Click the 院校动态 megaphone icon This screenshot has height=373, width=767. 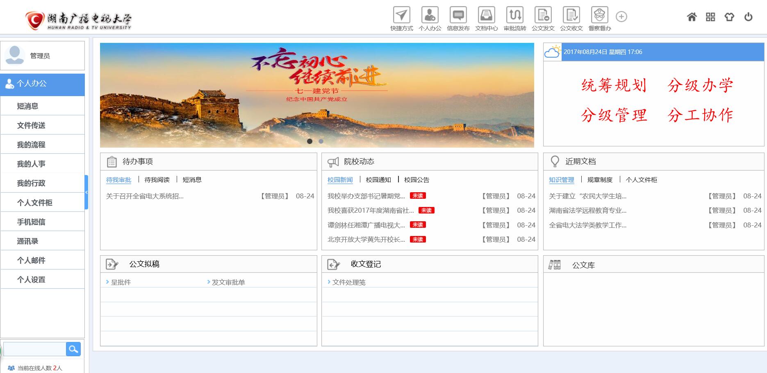point(333,162)
